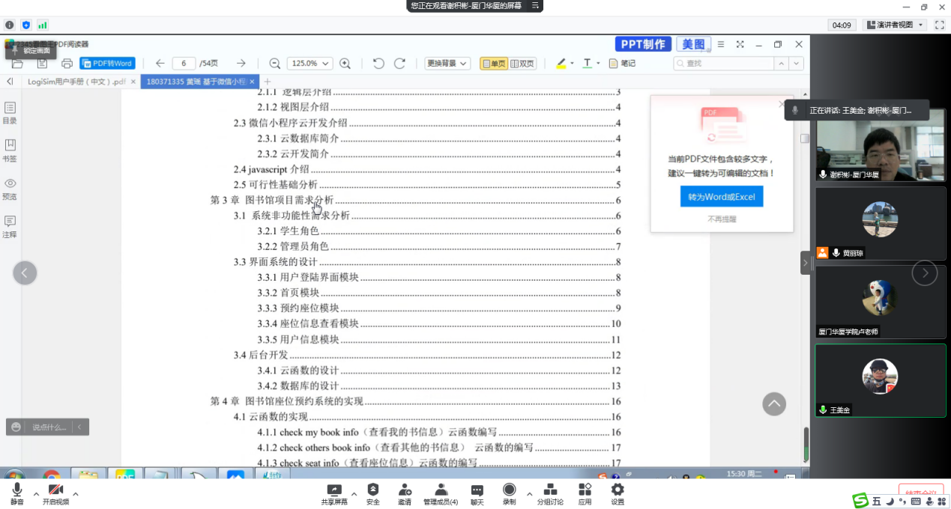Viewport: 951px width, 509px height.
Task: Open the 目录 sidebar panel
Action: coord(10,113)
